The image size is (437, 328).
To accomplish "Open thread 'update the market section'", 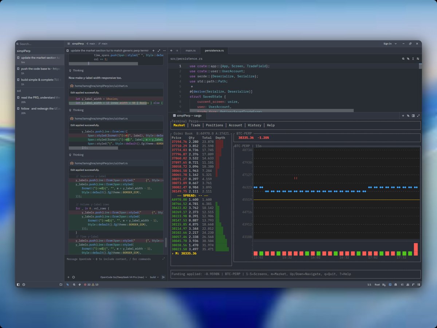I will pyautogui.click(x=40, y=60).
